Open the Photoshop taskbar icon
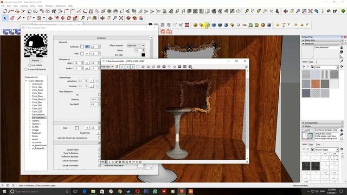Viewport: 347px width, 195px height. pyautogui.click(x=146, y=191)
